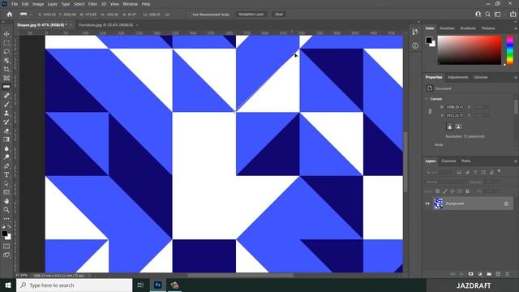Open the Share icon at top right

coord(513,15)
